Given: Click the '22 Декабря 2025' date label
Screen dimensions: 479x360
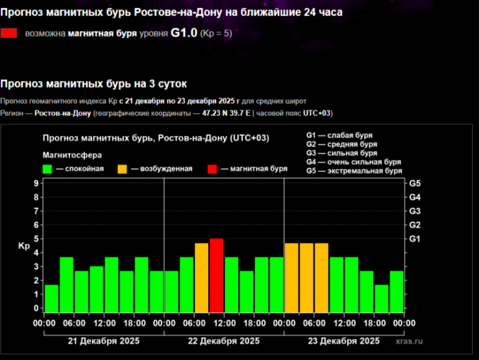Looking at the screenshot, I should click(x=223, y=341).
